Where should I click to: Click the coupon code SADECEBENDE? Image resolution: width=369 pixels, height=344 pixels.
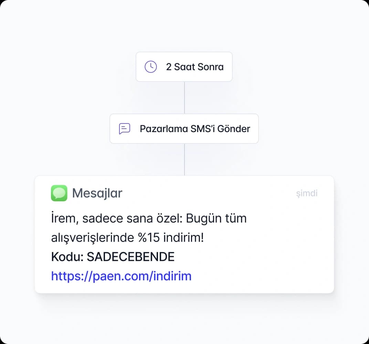(131, 257)
